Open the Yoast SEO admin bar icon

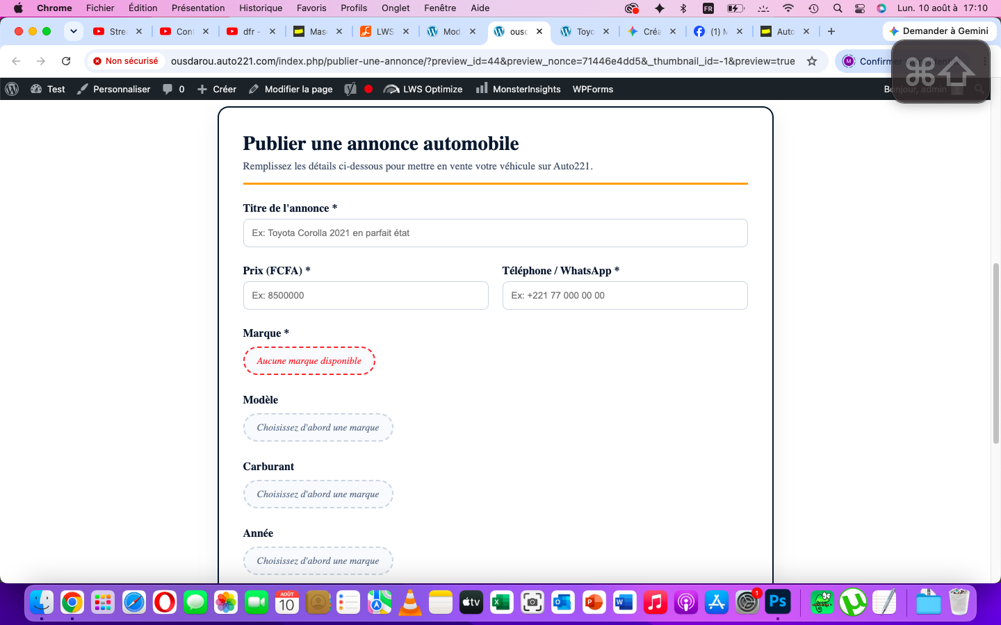(350, 89)
